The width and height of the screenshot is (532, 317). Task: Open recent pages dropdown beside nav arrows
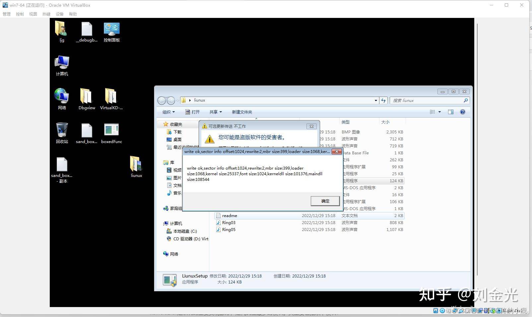pos(178,100)
